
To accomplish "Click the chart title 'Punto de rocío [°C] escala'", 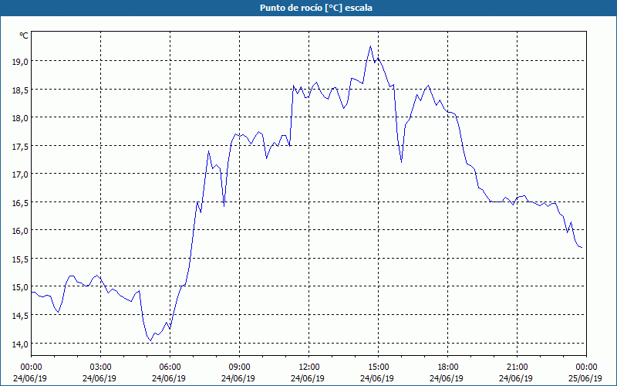I will pyautogui.click(x=316, y=8).
